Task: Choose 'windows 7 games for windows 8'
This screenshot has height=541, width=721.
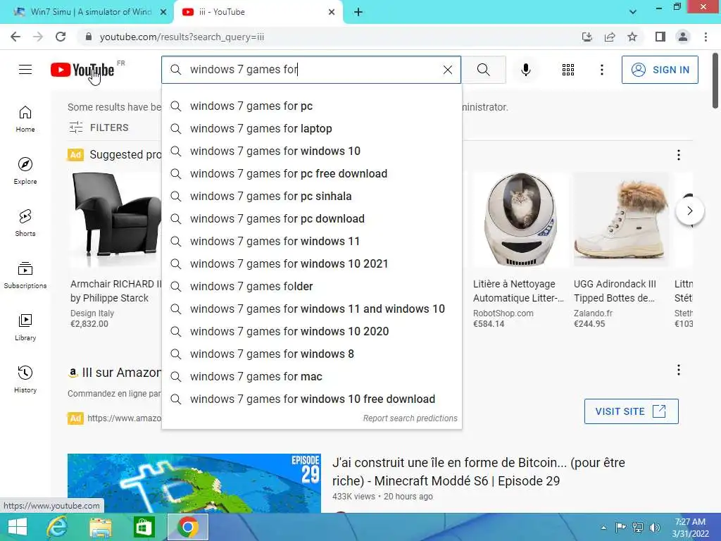Action: pyautogui.click(x=312, y=354)
